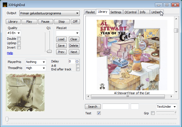This screenshot has width=182, height=127.
Task: Open the Help link
Action: (x=10, y=53)
